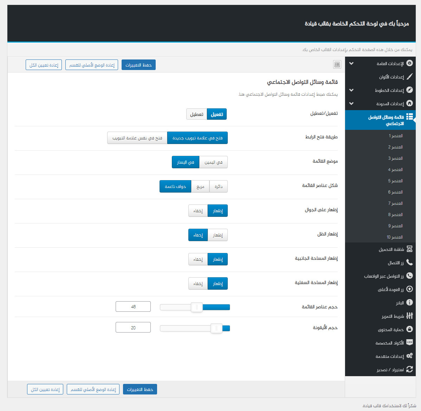
Task: Set menu position to في اليمين
Action: click(x=213, y=162)
